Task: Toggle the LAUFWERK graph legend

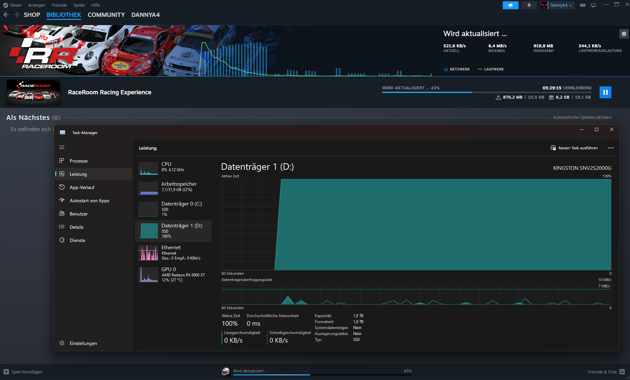Action: pyautogui.click(x=491, y=69)
